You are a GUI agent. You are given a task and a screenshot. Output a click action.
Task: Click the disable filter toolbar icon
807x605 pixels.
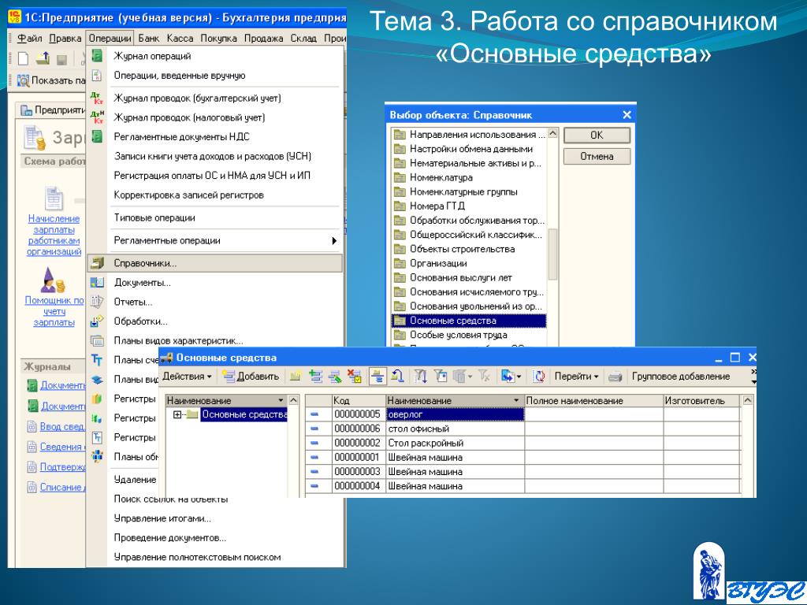tap(485, 377)
